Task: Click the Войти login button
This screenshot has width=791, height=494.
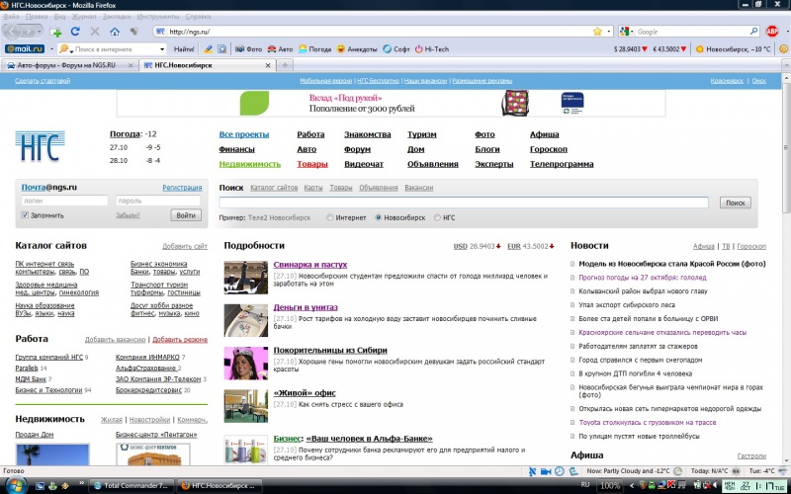Action: [186, 215]
